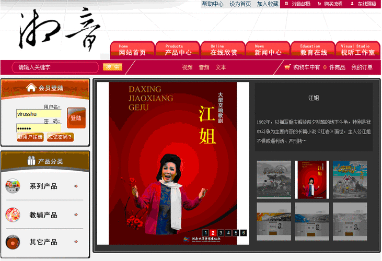Click the 登陆 login button

[x=76, y=118]
